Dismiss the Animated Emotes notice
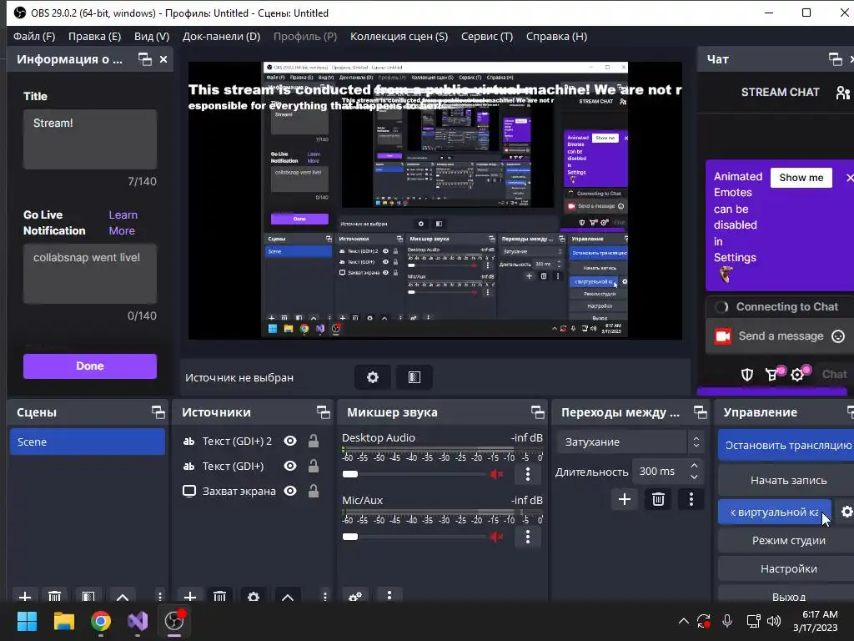854x641 pixels. (x=849, y=178)
